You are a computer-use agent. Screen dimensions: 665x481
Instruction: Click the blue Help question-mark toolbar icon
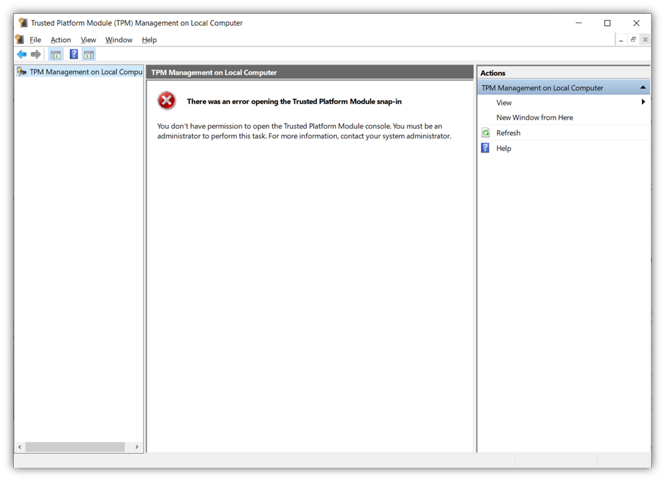point(74,54)
